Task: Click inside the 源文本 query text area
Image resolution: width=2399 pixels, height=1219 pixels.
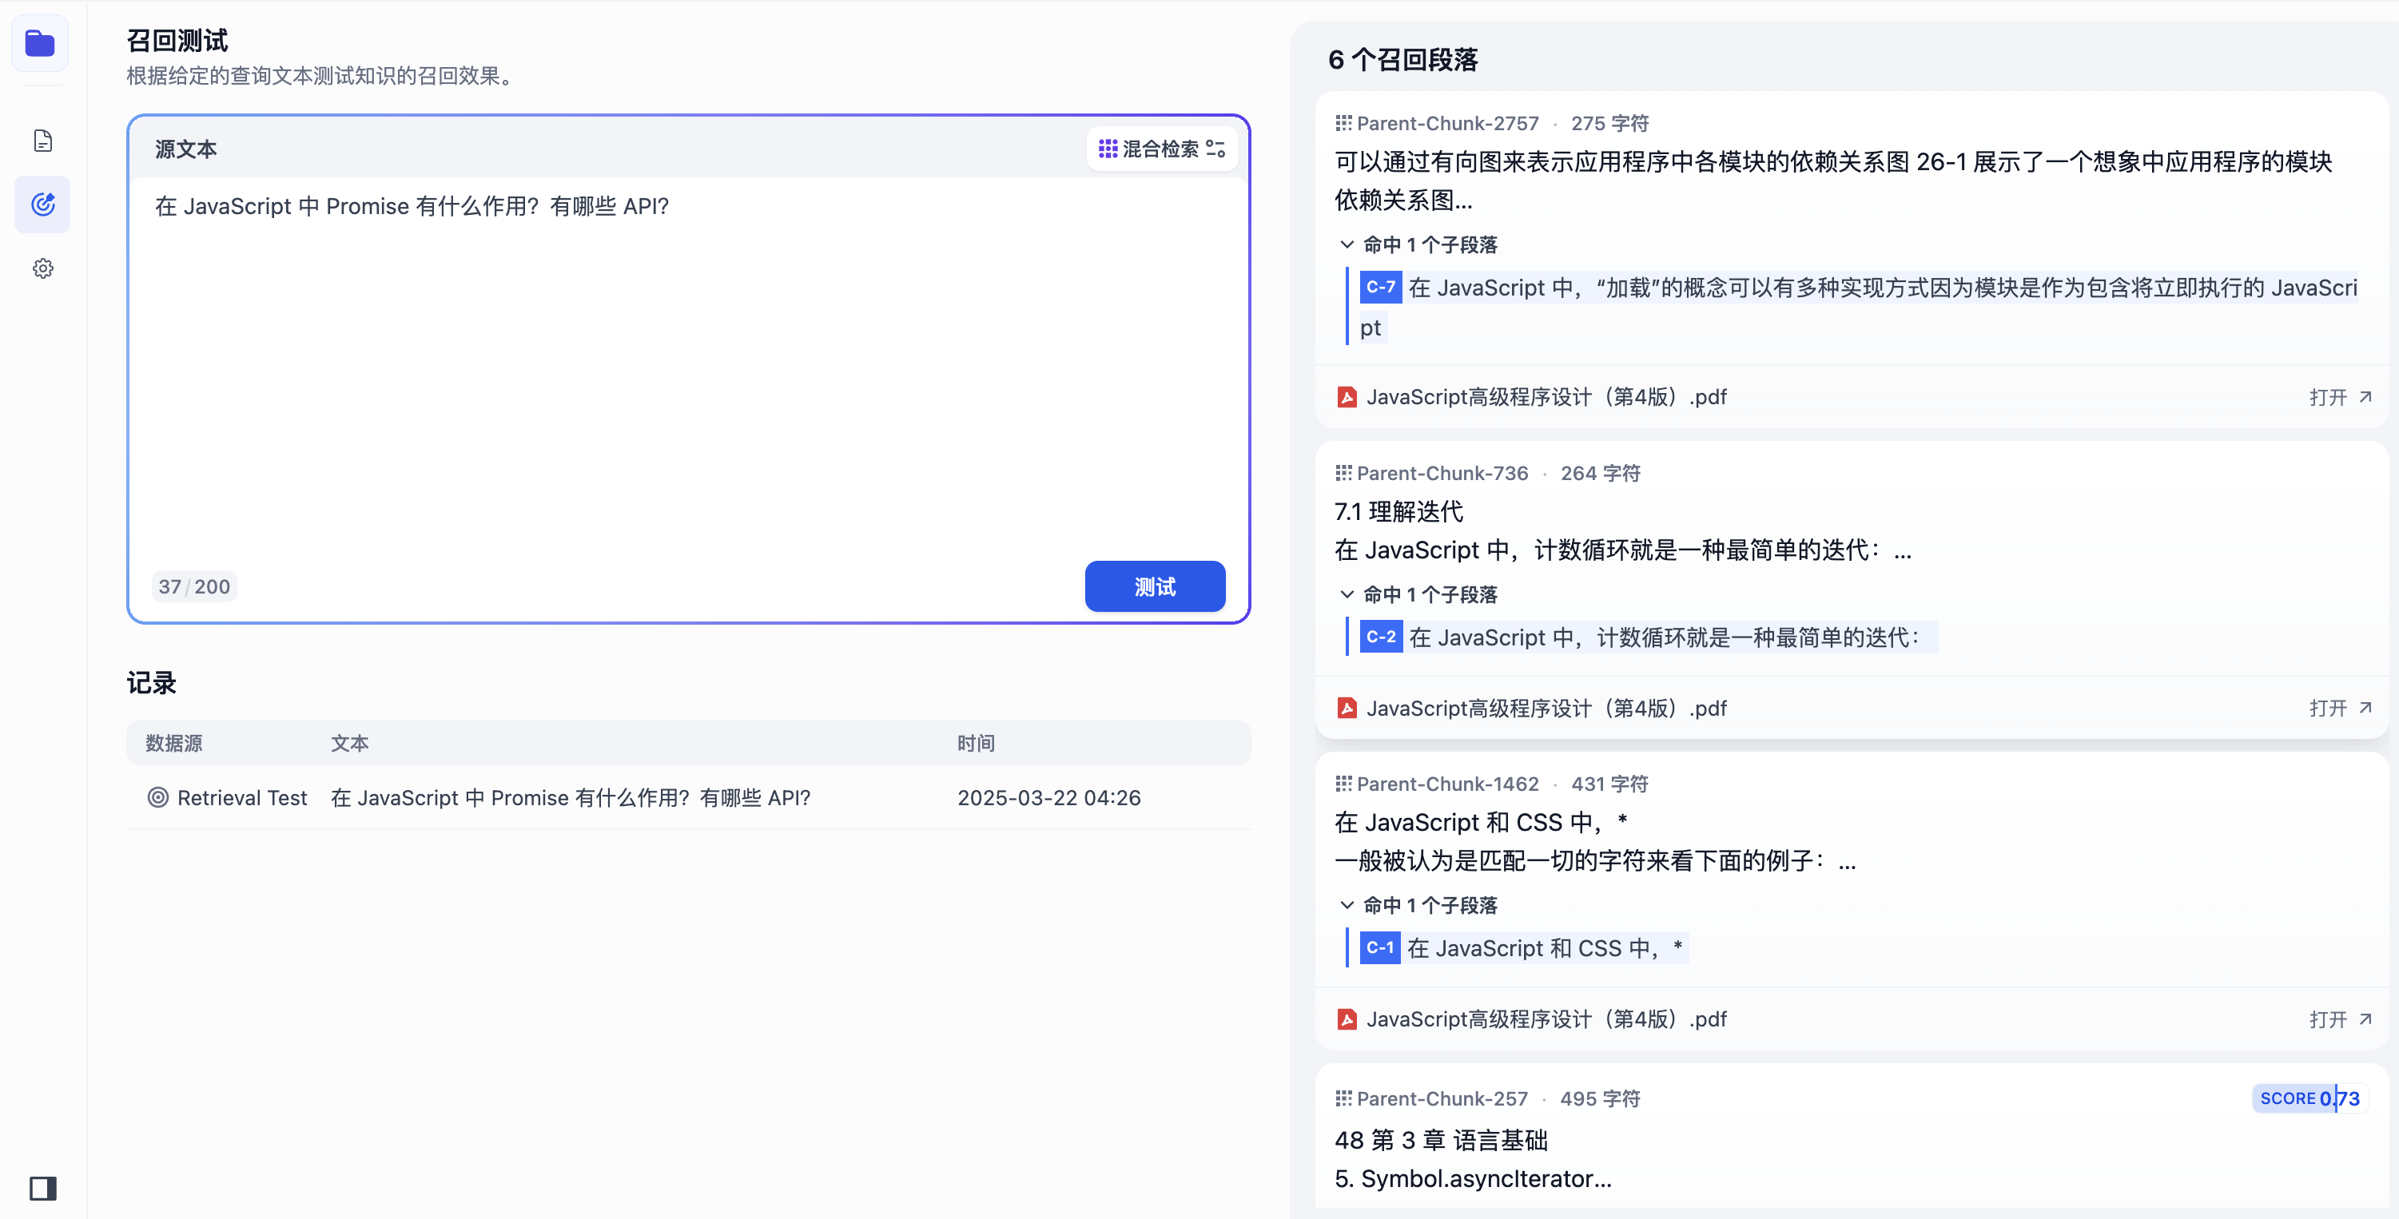Action: click(689, 372)
